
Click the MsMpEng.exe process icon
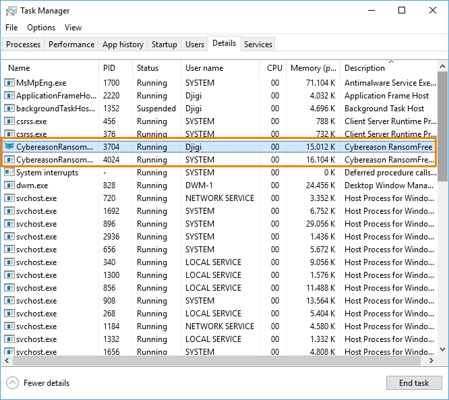pos(9,83)
